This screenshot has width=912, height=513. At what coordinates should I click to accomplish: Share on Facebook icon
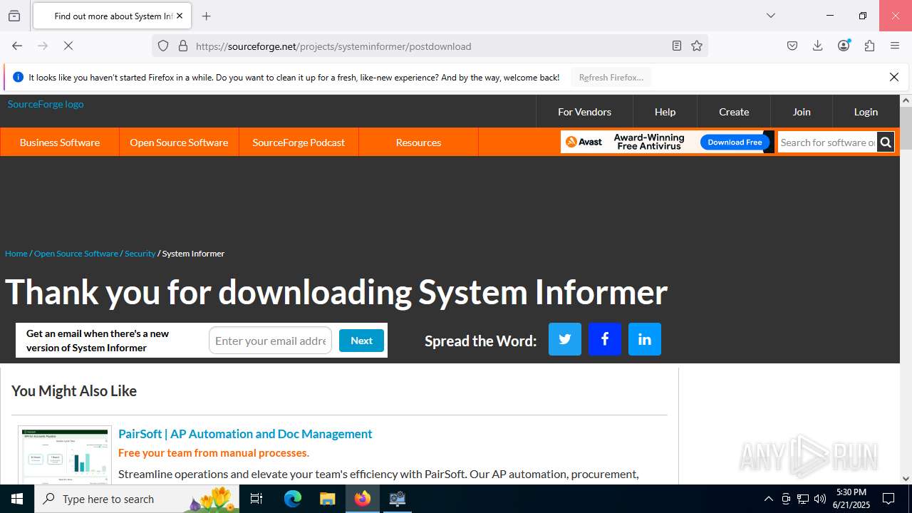tap(605, 339)
